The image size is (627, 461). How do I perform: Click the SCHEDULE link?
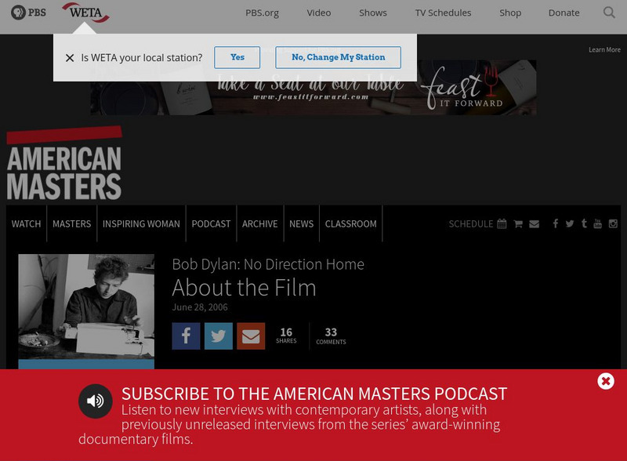click(x=471, y=223)
